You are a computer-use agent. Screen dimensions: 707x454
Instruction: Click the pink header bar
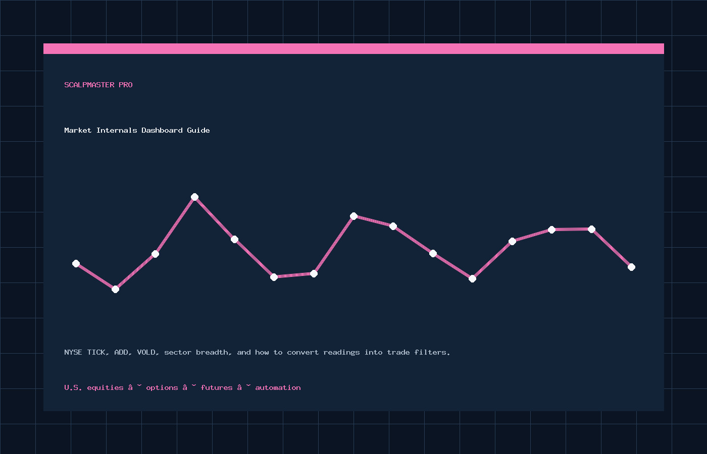click(x=353, y=48)
